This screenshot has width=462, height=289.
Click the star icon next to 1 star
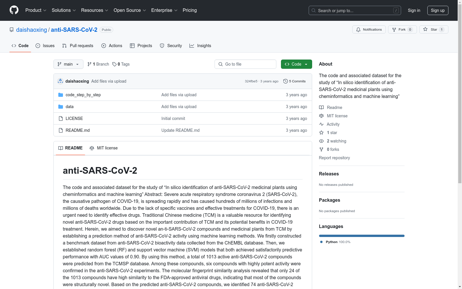click(x=321, y=133)
